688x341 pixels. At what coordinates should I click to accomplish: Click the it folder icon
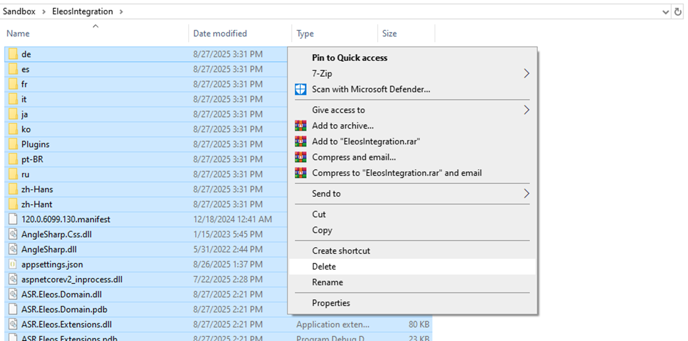click(13, 99)
